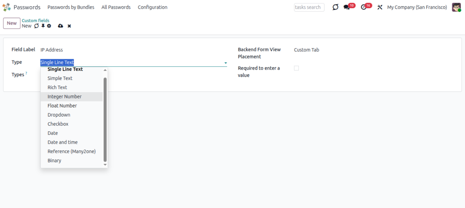Open the Configuration menu

pyautogui.click(x=152, y=7)
